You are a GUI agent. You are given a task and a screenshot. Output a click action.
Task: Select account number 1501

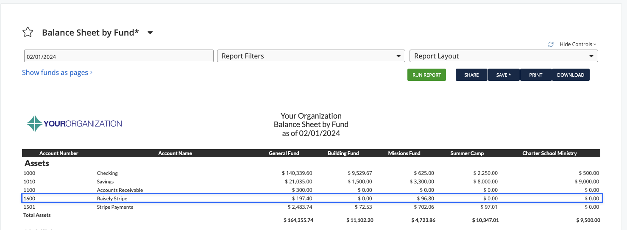(x=30, y=207)
